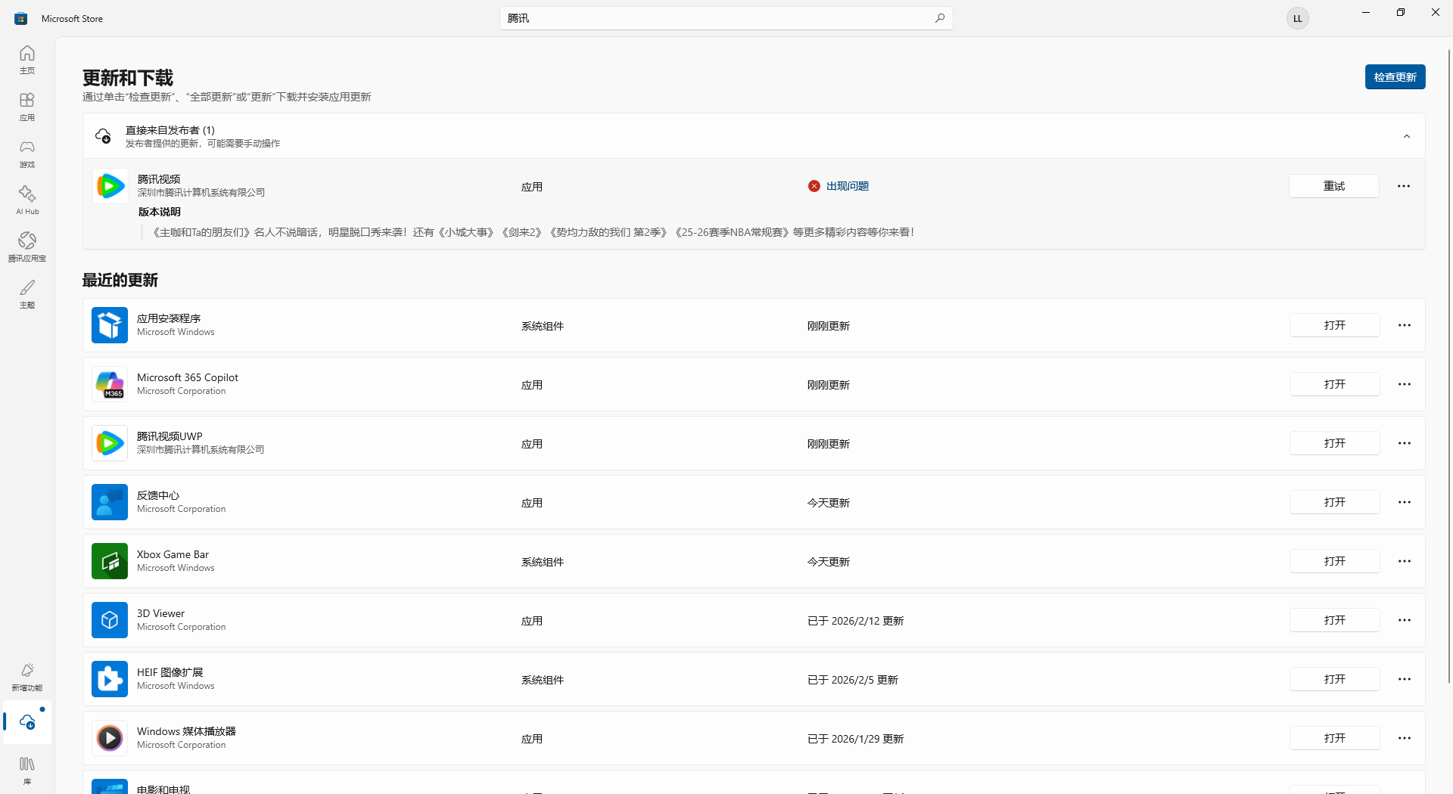Image resolution: width=1453 pixels, height=794 pixels.
Task: Open Microsoft 365 Copilot with 打开 button
Action: [x=1335, y=384]
